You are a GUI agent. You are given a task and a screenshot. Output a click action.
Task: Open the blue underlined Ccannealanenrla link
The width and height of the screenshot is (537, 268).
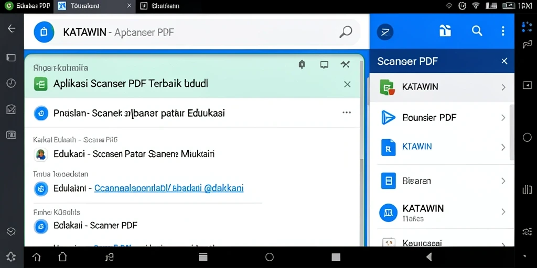[169, 188]
